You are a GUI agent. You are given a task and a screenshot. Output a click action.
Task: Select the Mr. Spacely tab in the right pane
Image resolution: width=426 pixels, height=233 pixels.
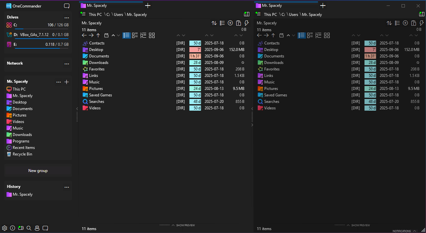click(x=286, y=6)
